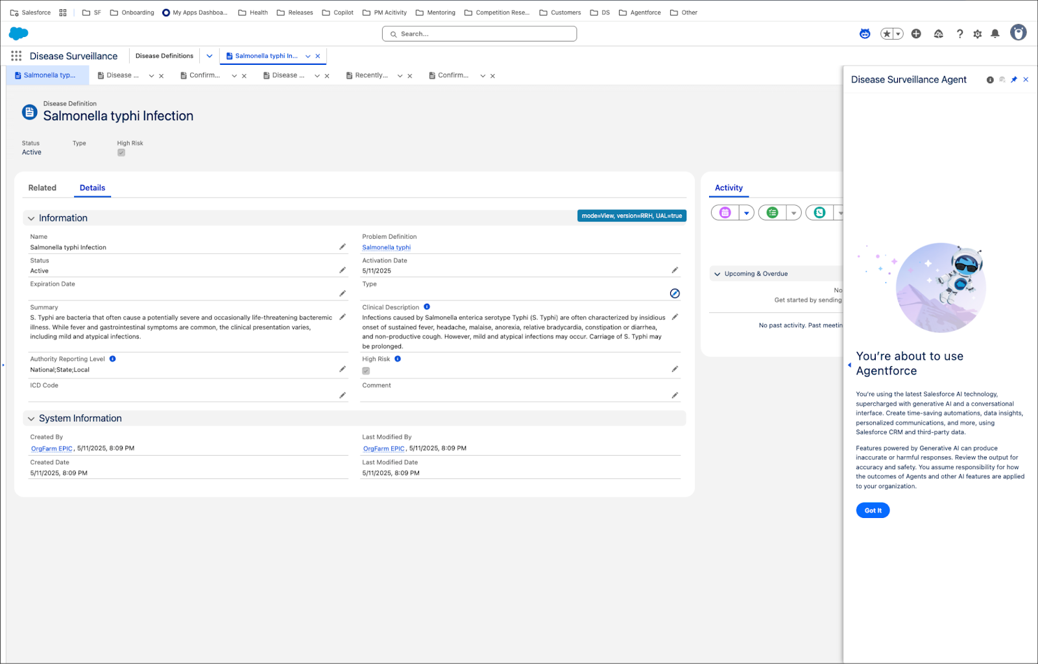Click the Got It button

click(873, 511)
